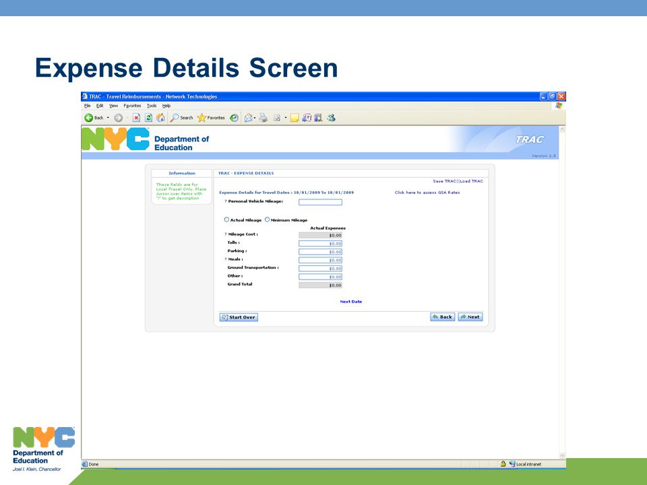
Task: Click the music note media toolbar icon
Action: pos(307,118)
